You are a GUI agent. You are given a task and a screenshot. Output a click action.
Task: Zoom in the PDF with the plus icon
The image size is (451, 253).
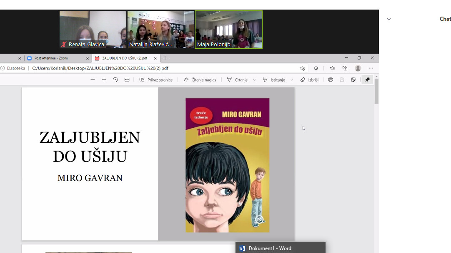(x=104, y=80)
